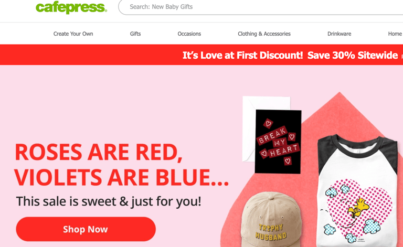Image resolution: width=403 pixels, height=247 pixels.
Task: Select the Trophy Husband cap image
Action: tap(270, 221)
